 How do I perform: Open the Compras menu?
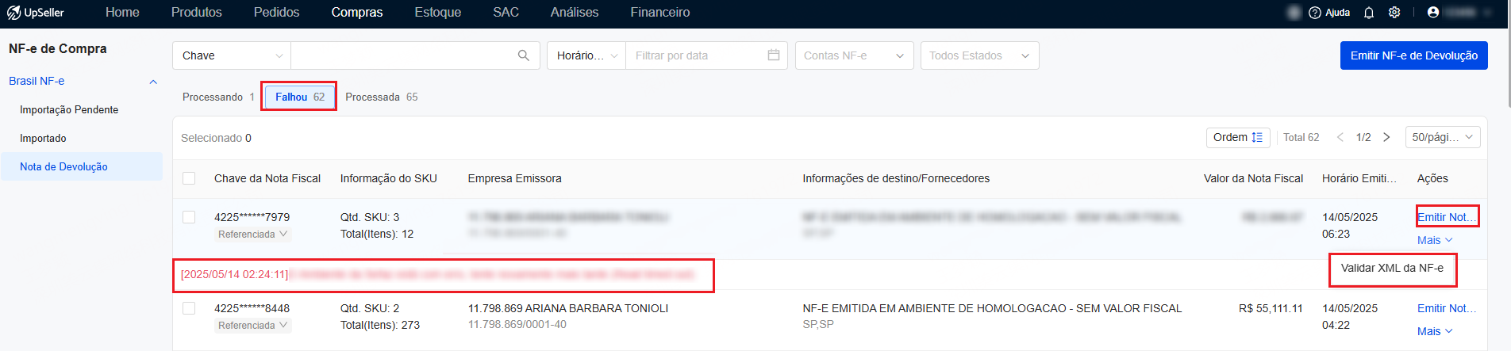pos(357,13)
